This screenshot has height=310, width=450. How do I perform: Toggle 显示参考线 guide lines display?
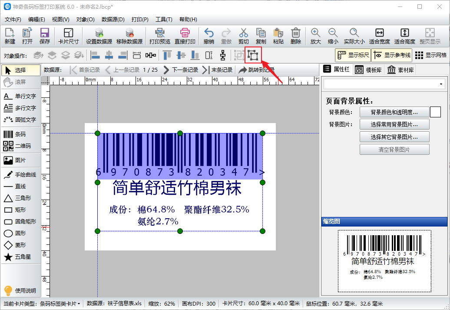tap(392, 55)
